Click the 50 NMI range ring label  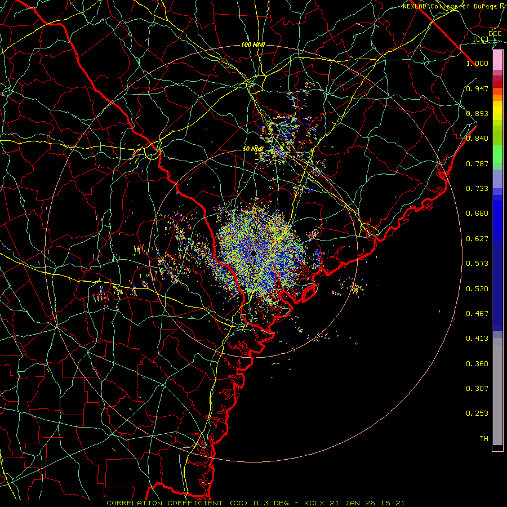(253, 149)
